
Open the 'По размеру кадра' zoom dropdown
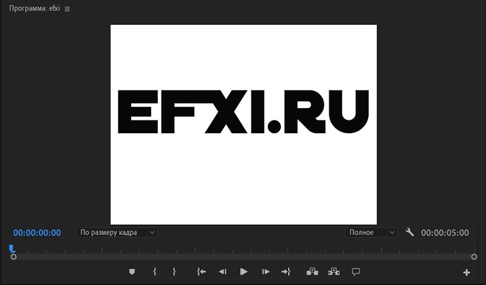[117, 233]
